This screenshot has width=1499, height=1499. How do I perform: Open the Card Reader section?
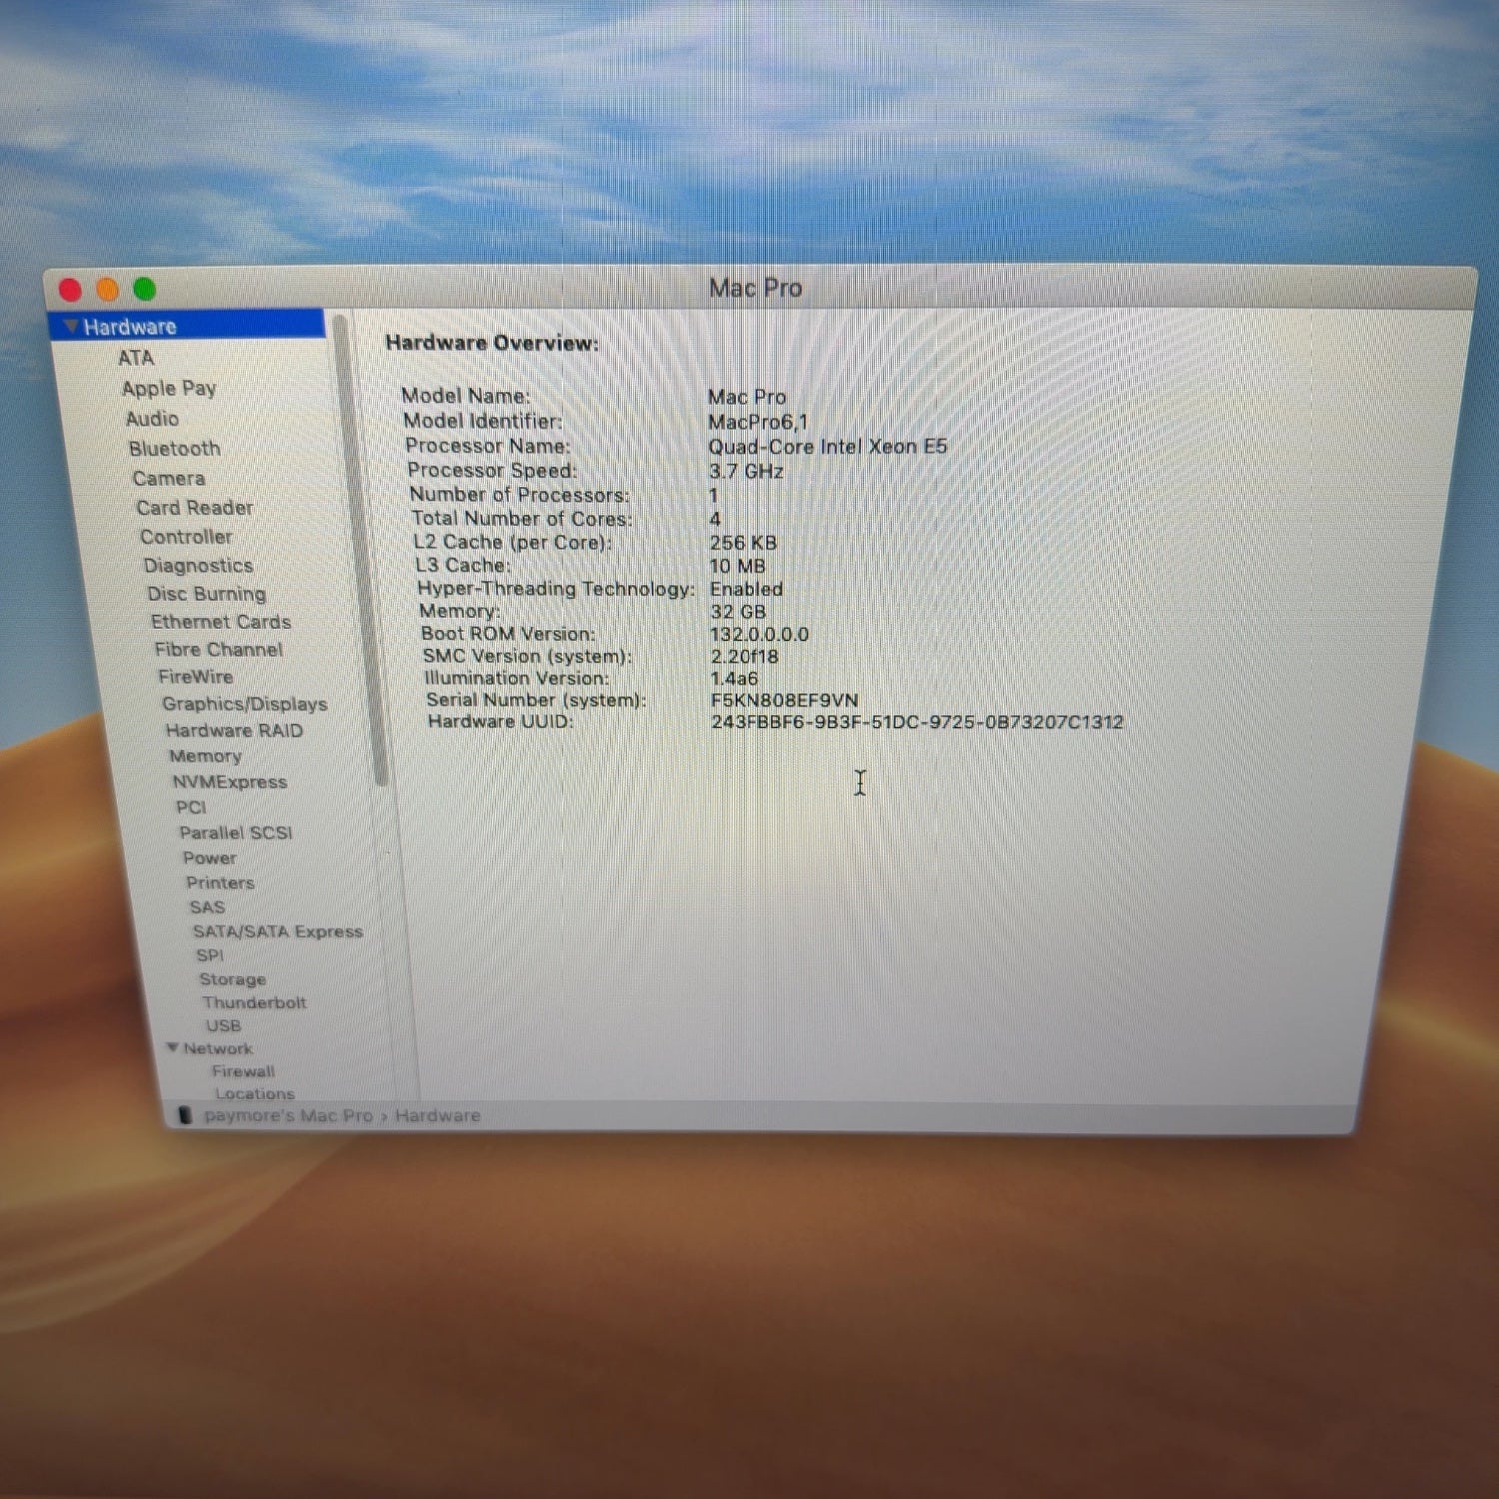(x=194, y=508)
